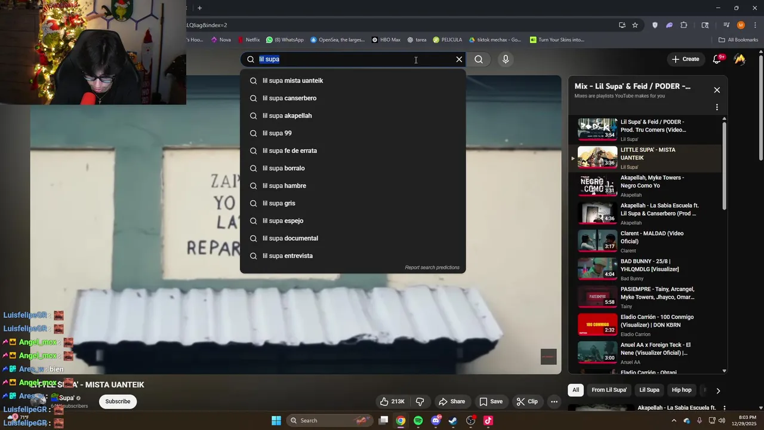Start voice search with microphone icon
The image size is (764, 430).
(506, 59)
